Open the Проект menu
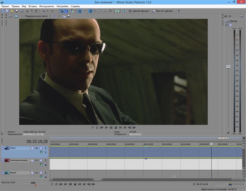The width and height of the screenshot is (246, 191). tap(5, 6)
